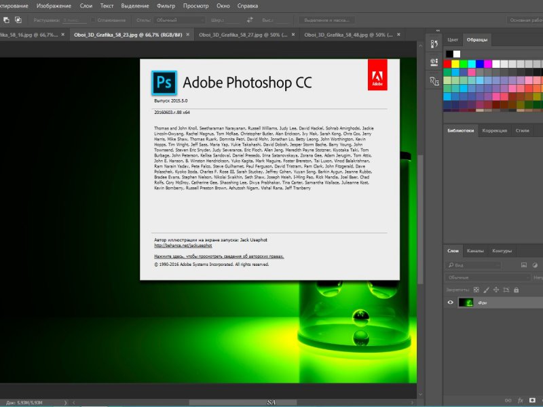This screenshot has height=407, width=543.
Task: Open the Справка menu
Action: [248, 6]
